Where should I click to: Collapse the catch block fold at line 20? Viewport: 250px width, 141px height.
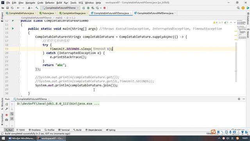[x=20, y=53]
